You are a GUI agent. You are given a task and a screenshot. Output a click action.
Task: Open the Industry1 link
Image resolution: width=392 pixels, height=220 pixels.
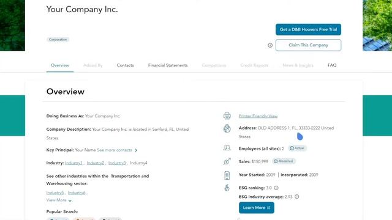(73, 163)
